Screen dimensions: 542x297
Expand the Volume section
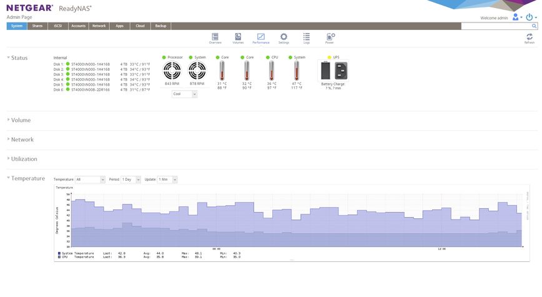[21, 120]
